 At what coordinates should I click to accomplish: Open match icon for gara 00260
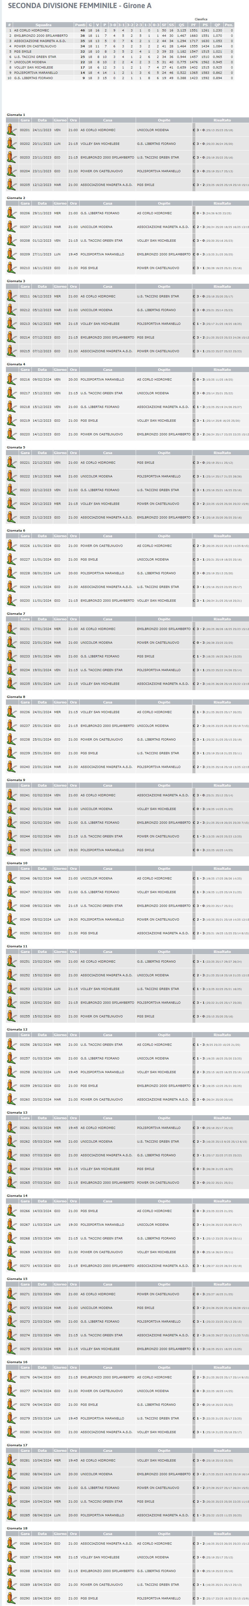(x=11, y=1100)
